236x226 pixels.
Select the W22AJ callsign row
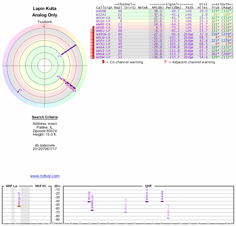coord(101,14)
